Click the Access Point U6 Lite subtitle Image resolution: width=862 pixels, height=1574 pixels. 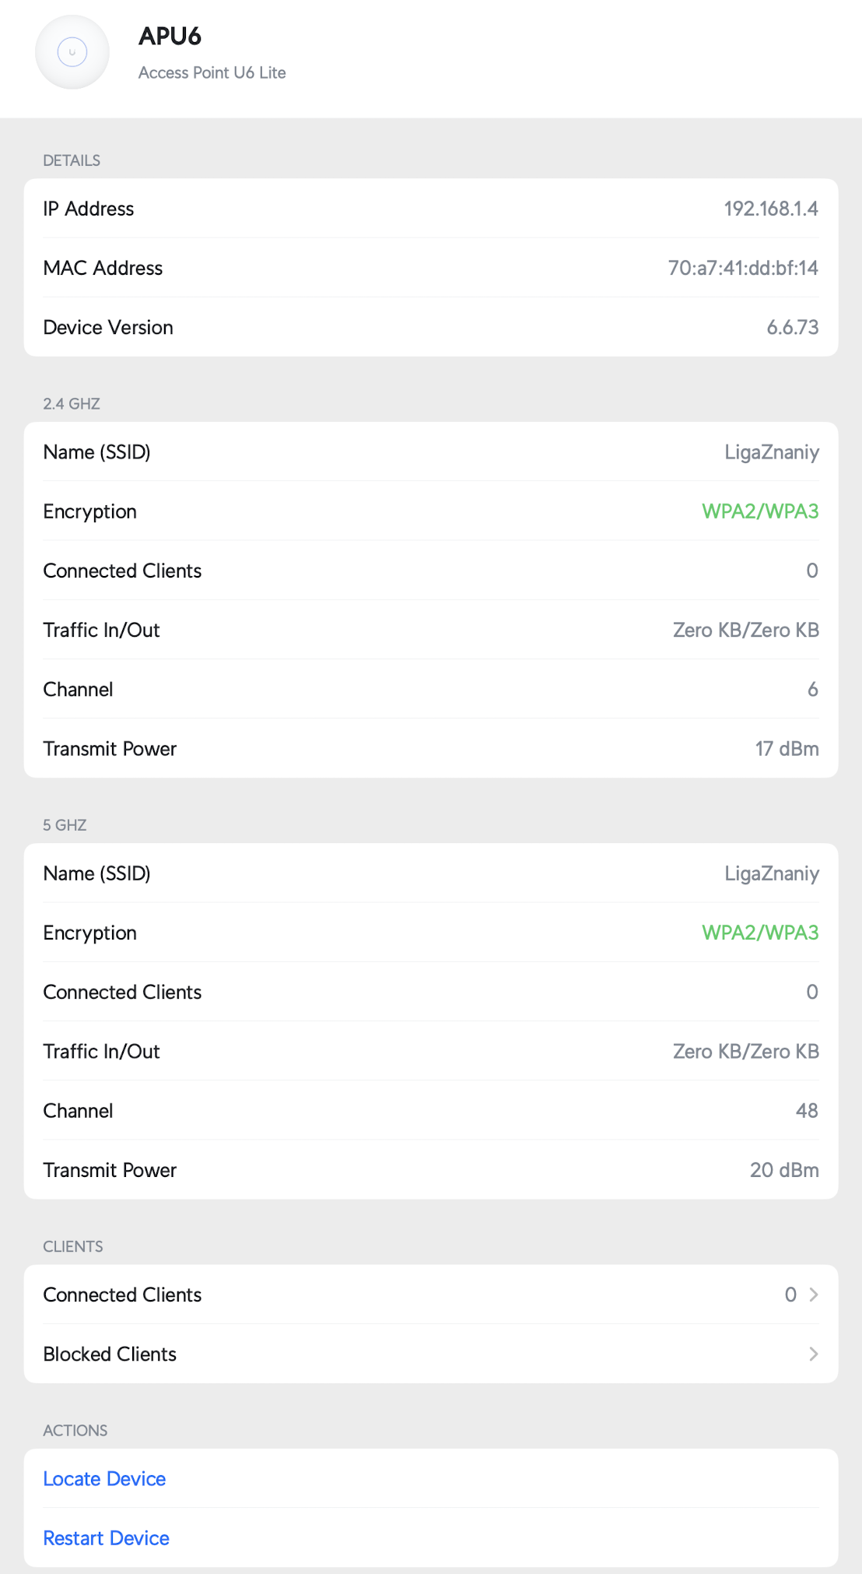(x=212, y=72)
